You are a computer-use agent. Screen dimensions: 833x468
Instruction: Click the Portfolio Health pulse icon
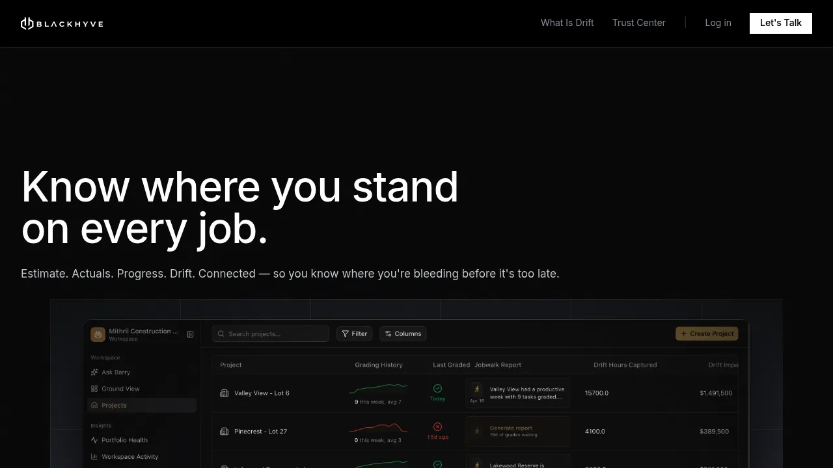[x=94, y=440]
